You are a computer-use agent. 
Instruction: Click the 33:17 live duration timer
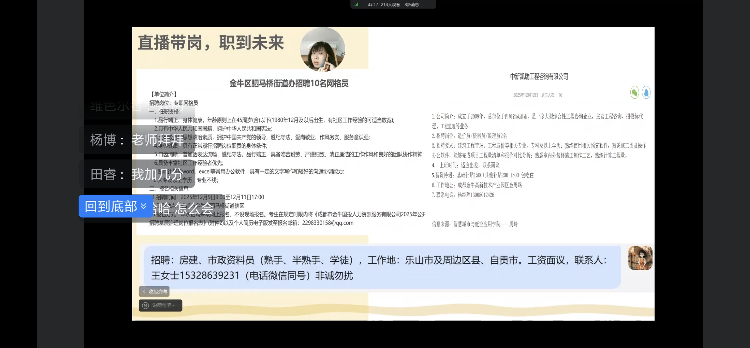372,4
